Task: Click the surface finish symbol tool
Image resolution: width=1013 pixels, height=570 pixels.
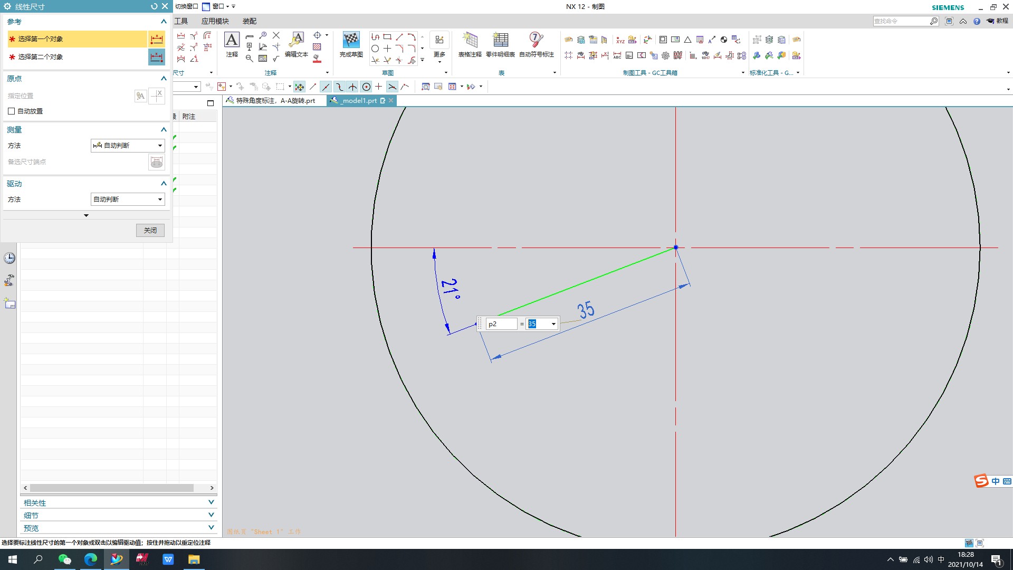Action: (276, 59)
